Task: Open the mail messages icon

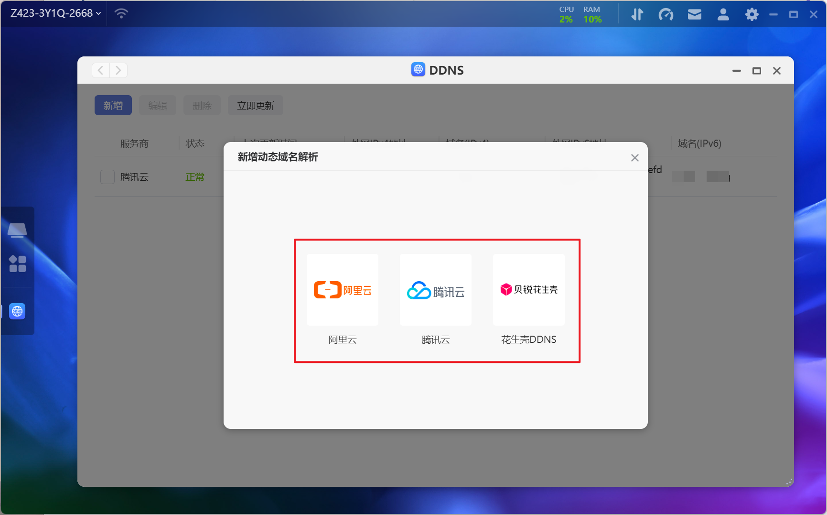Action: click(x=695, y=14)
